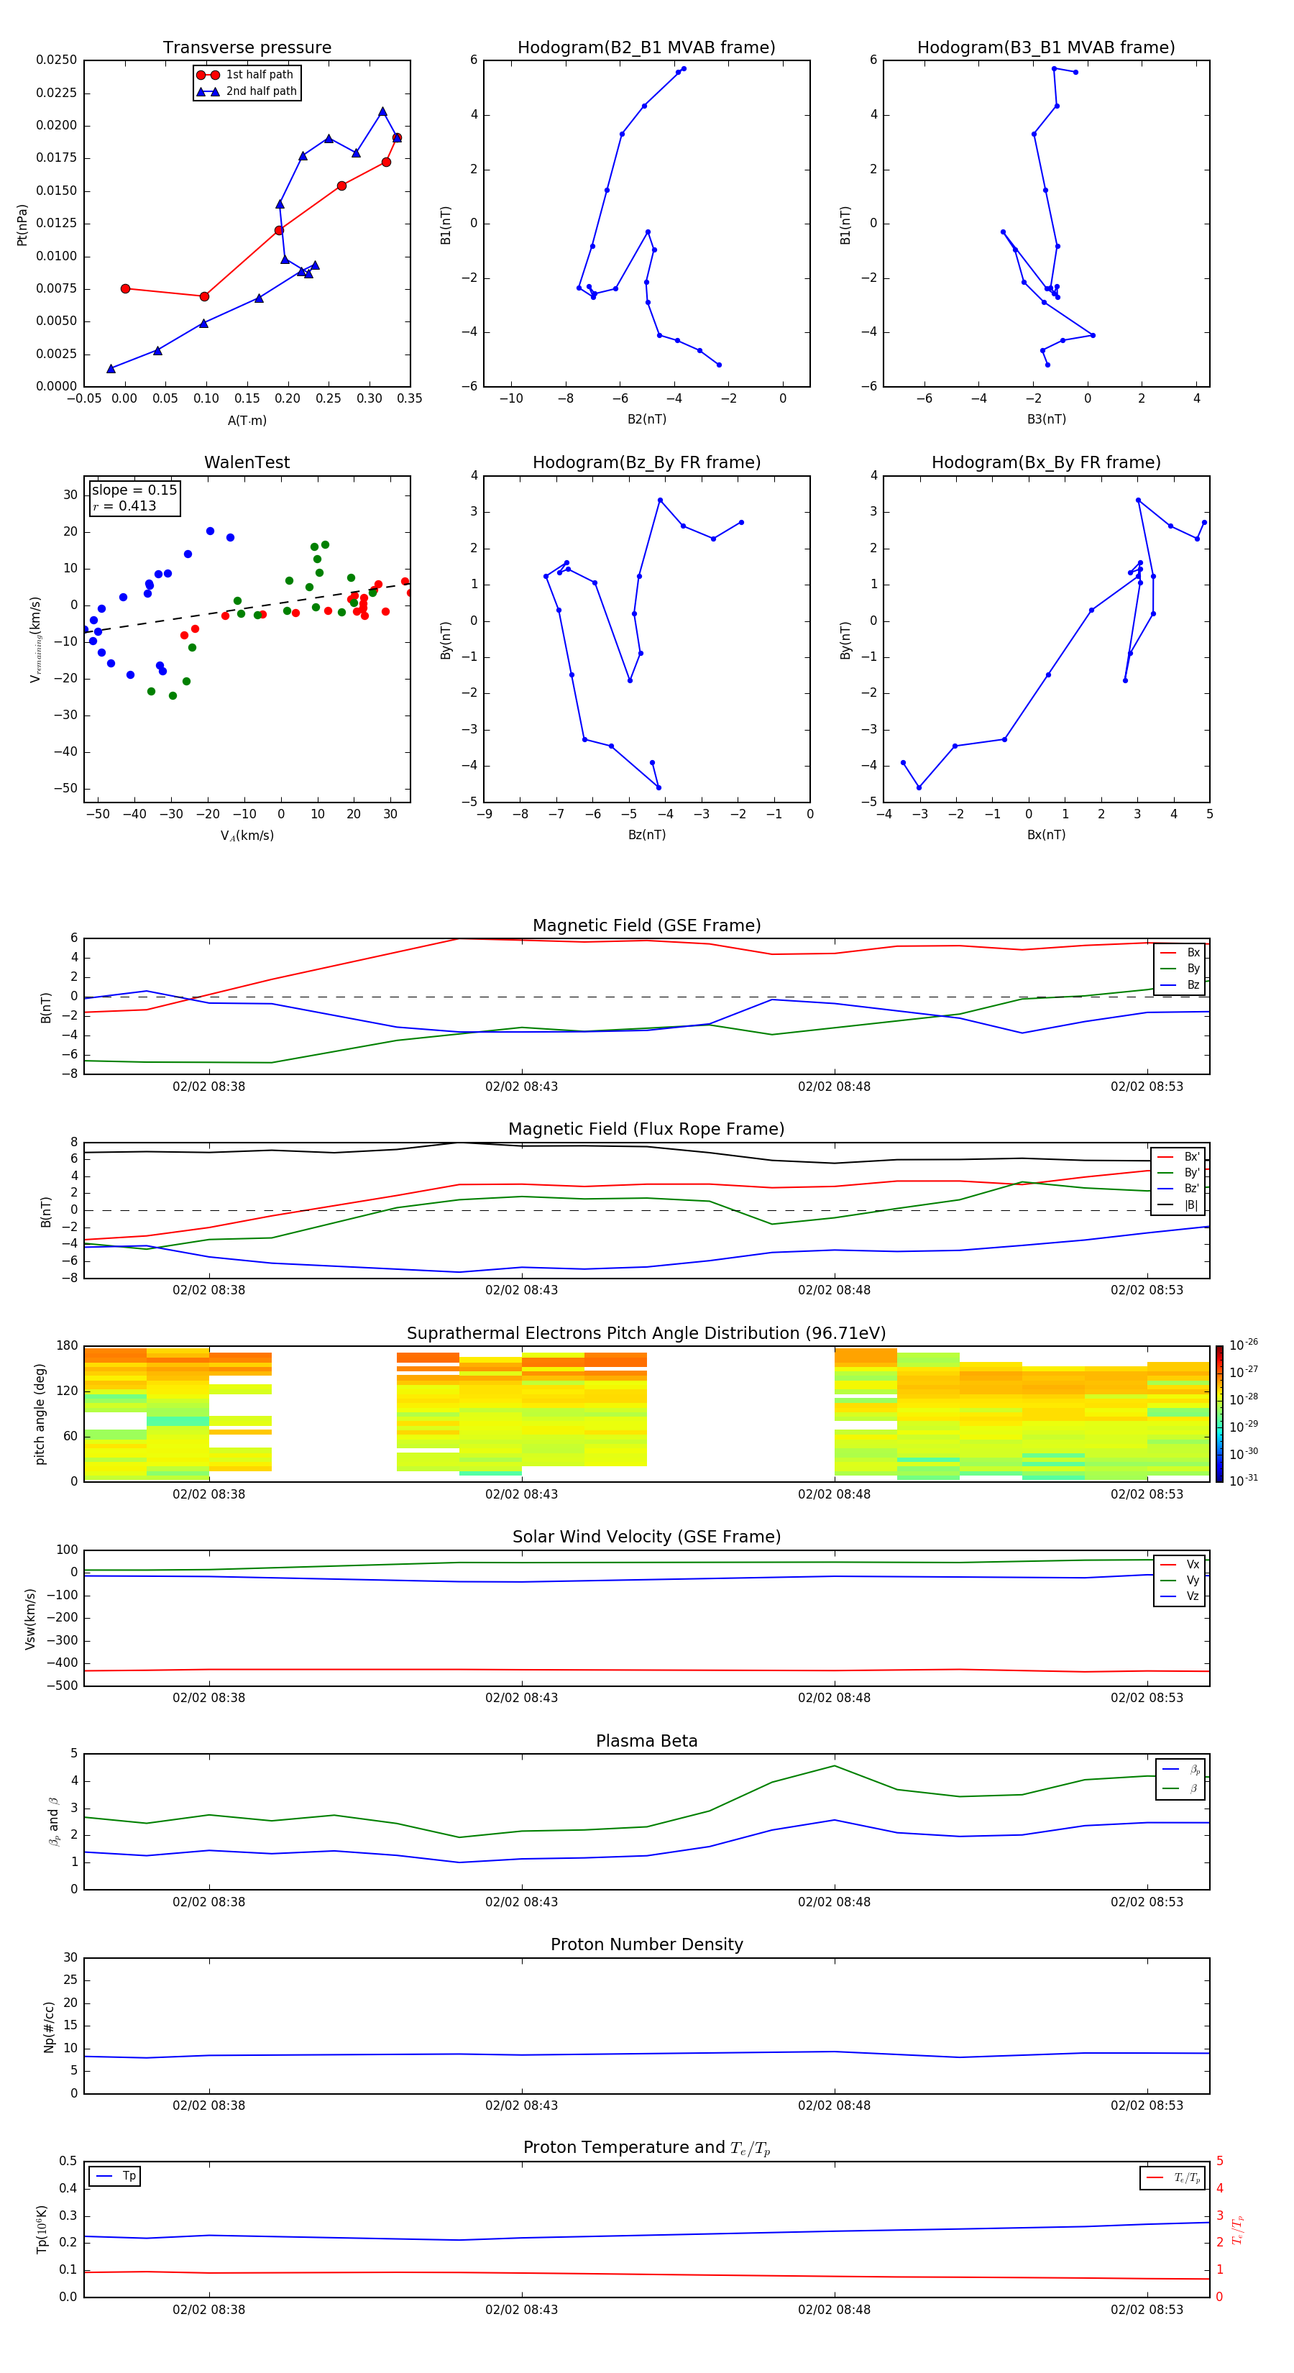
Task: Click the "Vsw(km/s)" axis label
Action: 30,1619
